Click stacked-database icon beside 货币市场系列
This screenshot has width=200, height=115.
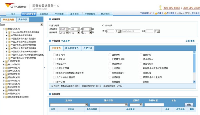pos(6,81)
